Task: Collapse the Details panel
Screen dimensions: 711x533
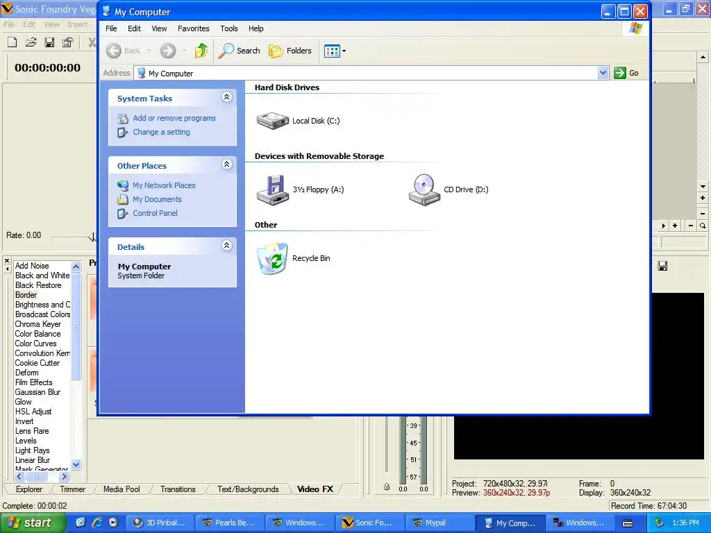Action: tap(227, 246)
